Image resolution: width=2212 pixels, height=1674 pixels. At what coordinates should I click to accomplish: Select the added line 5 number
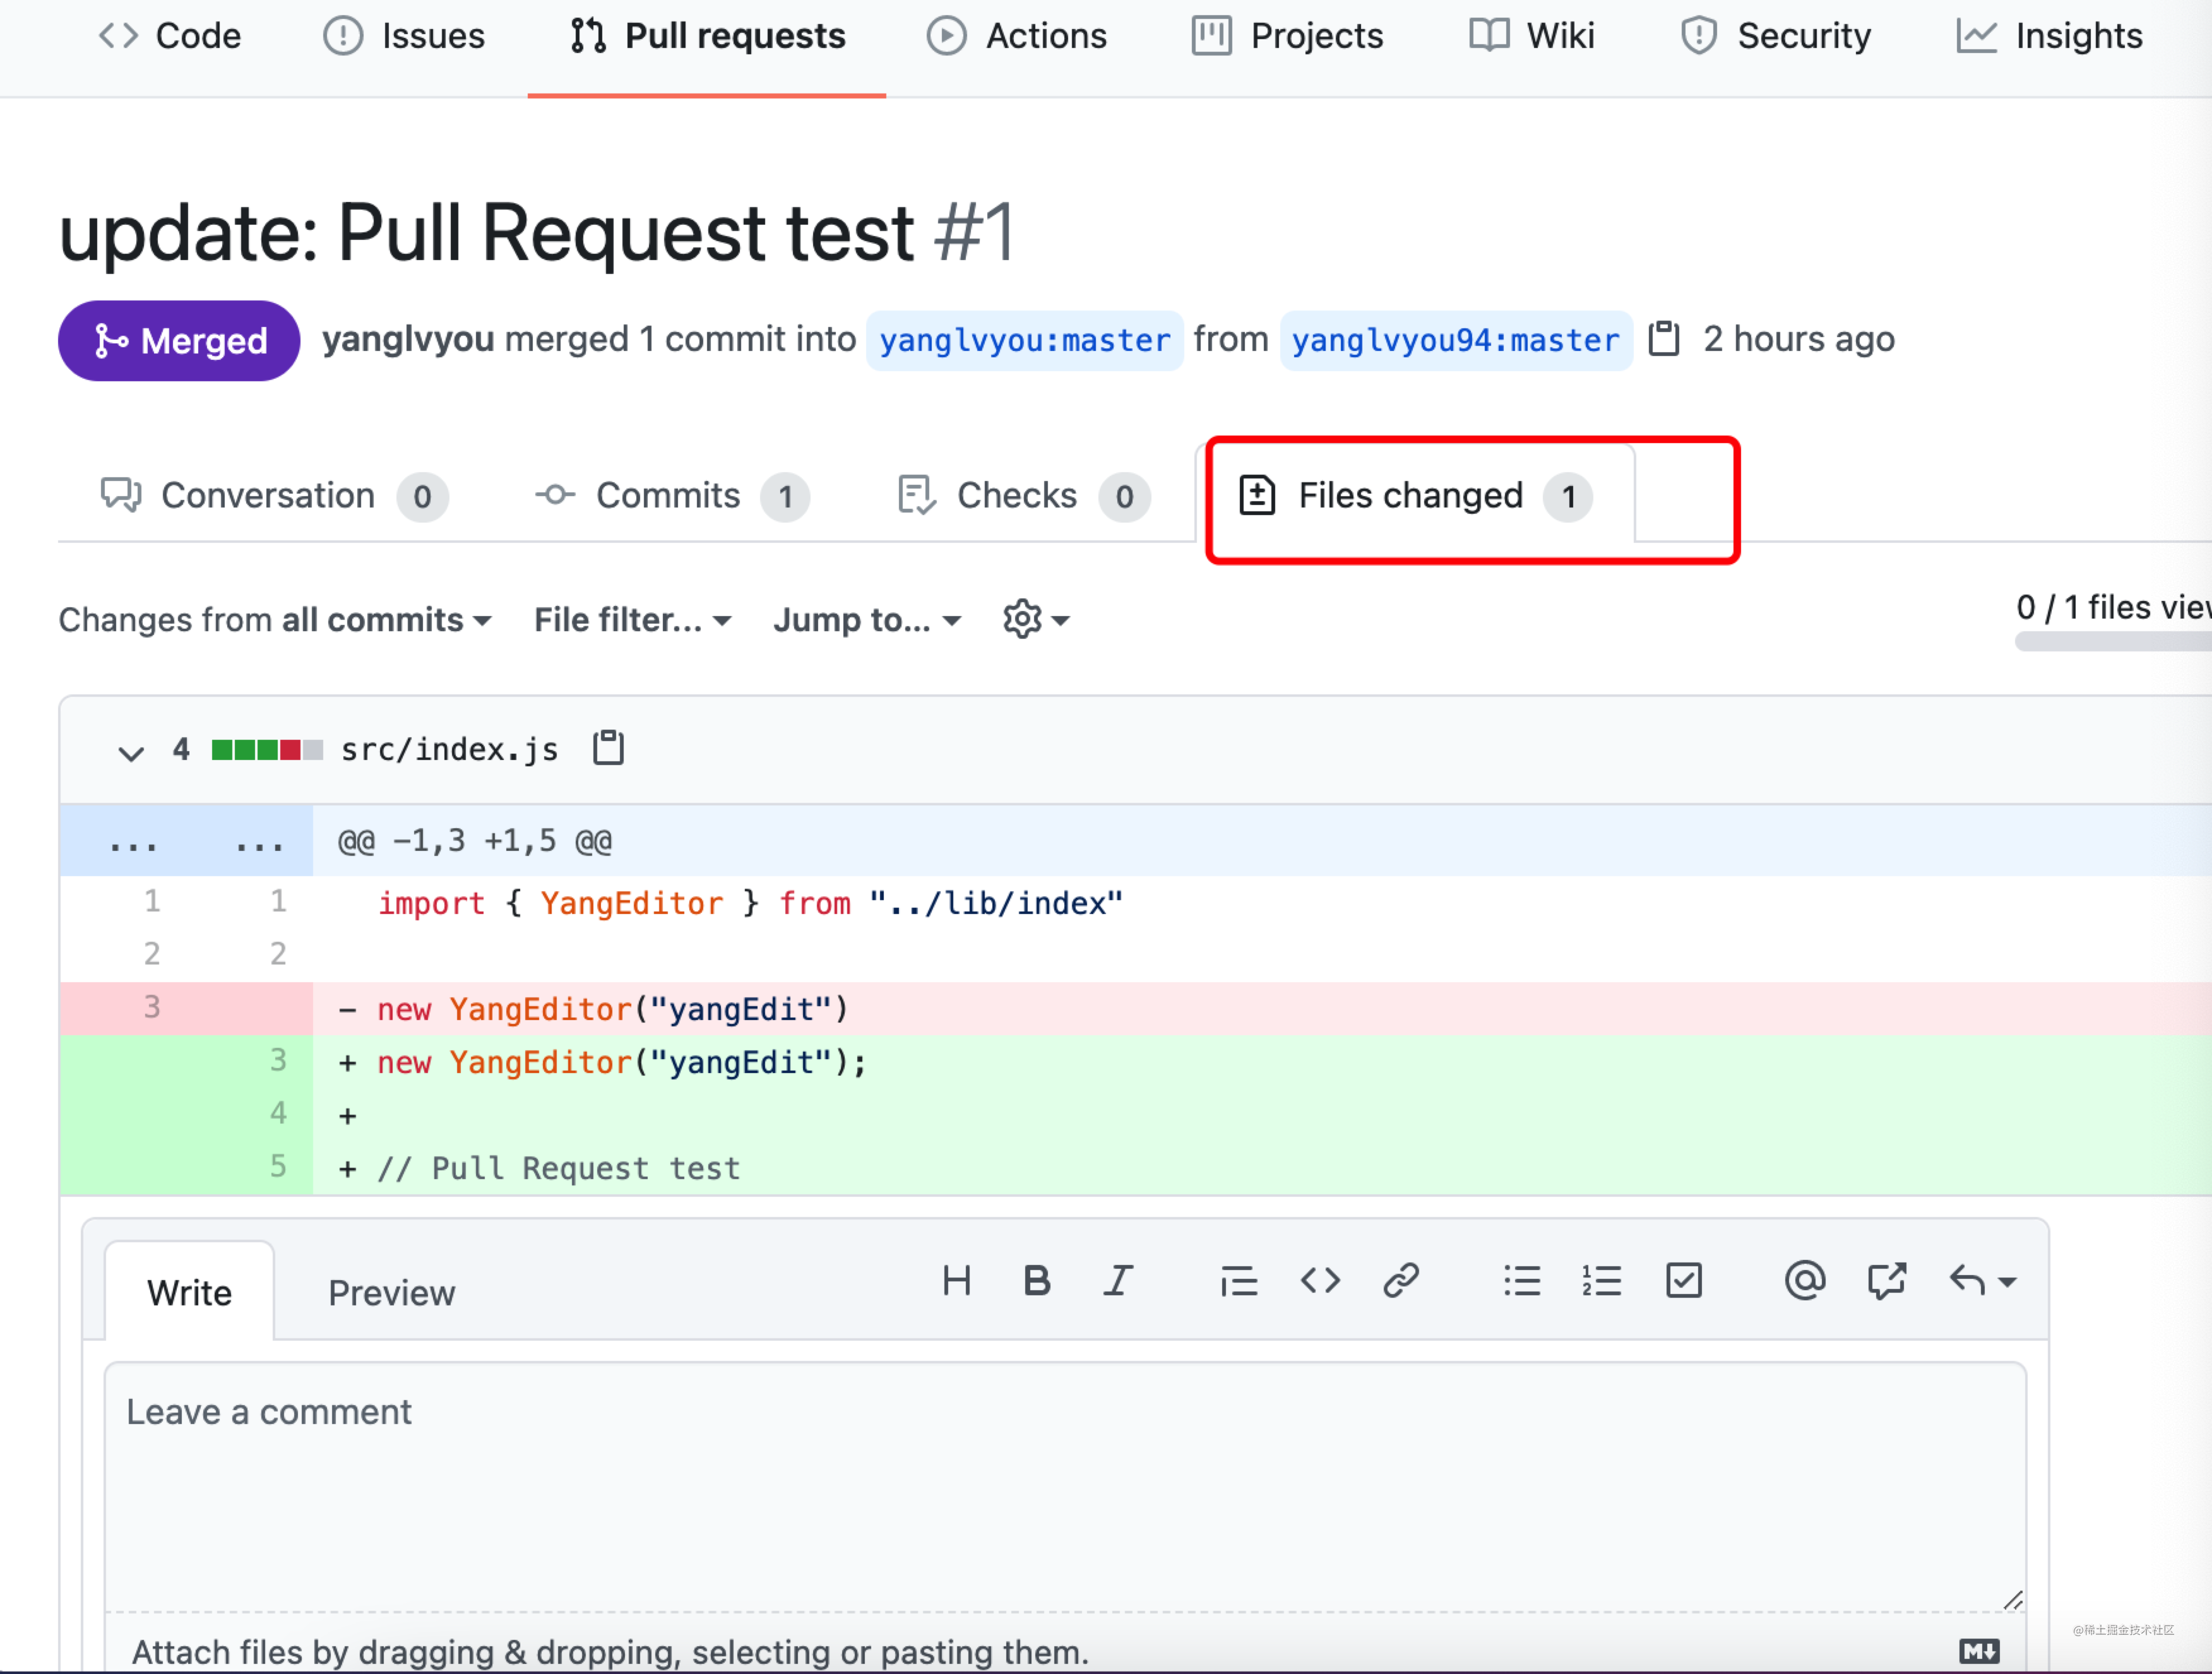(x=278, y=1167)
